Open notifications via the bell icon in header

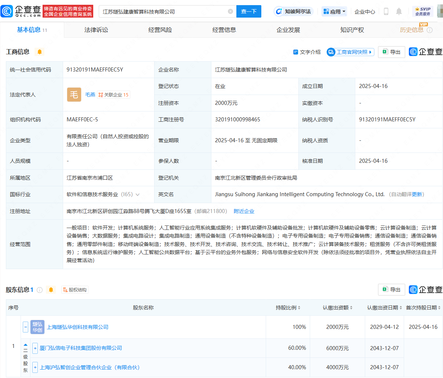[x=399, y=11]
